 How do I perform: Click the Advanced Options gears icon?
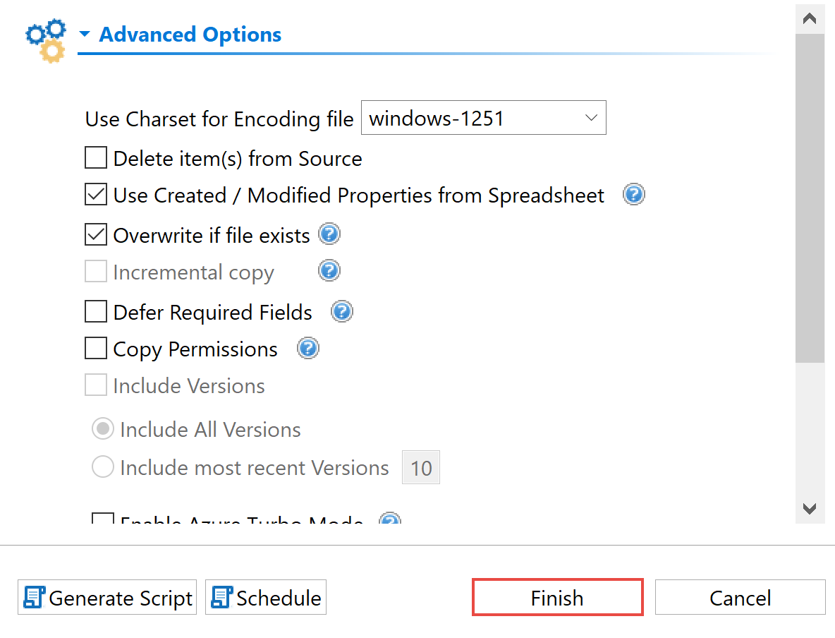tap(46, 40)
